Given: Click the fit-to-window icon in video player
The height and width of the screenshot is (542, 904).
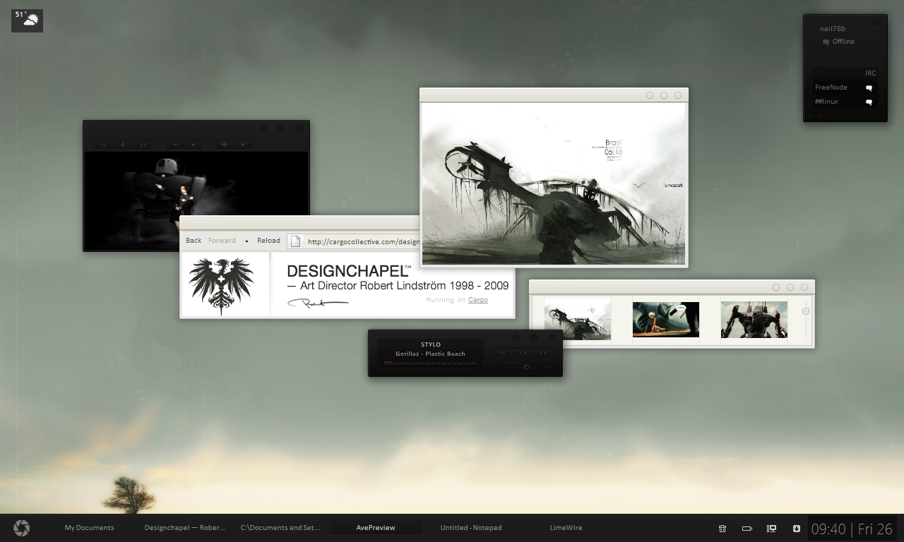Looking at the screenshot, I should click(x=242, y=144).
